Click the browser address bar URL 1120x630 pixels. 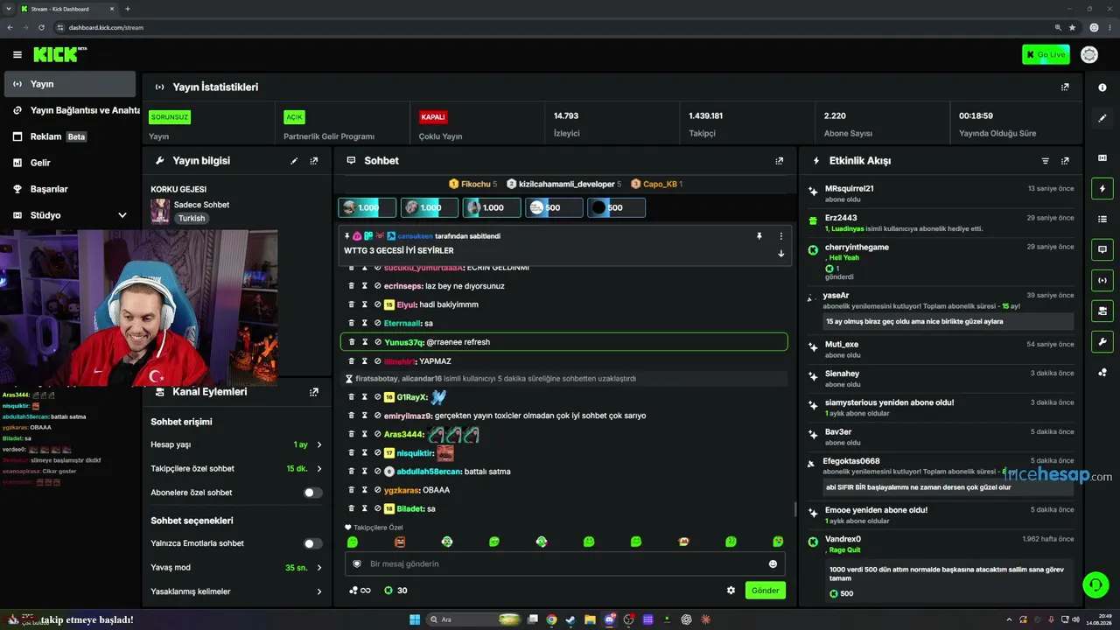click(106, 27)
